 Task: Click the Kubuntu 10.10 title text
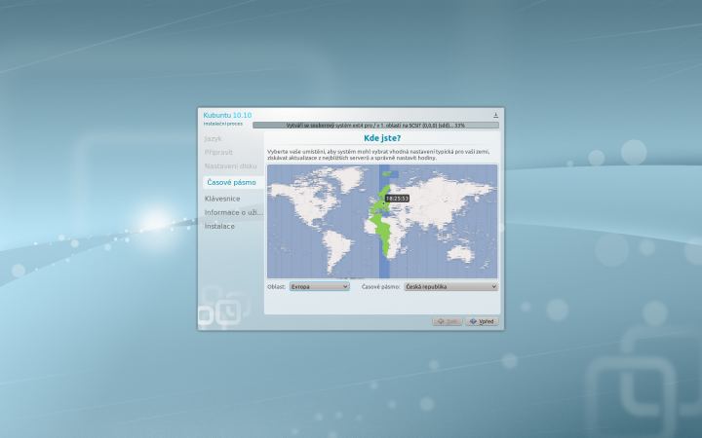[227, 115]
